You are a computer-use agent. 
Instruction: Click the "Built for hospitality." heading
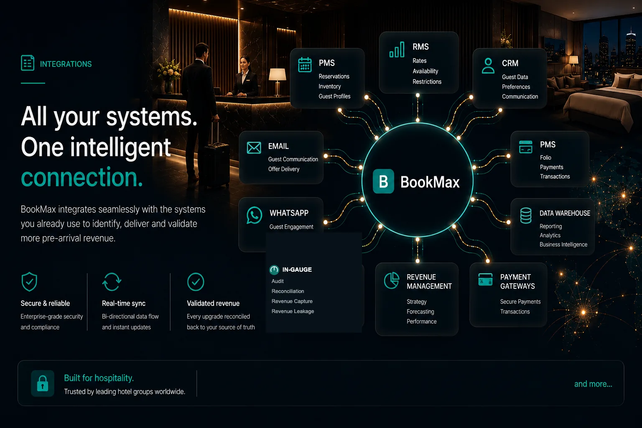point(99,378)
